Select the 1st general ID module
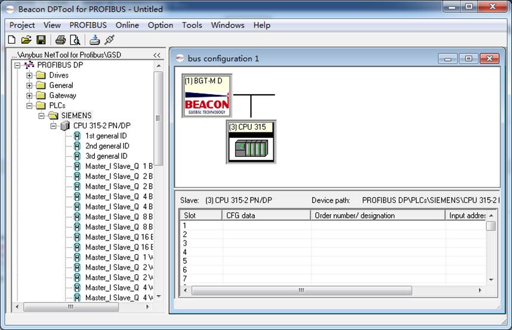Viewport: 512px width, 330px height. tap(106, 136)
